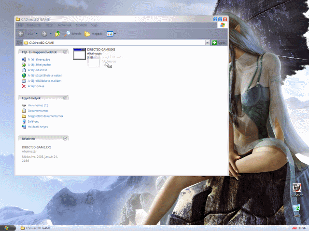Screen dimensions: 309x231
Task: Open the Súgó menu
Action: [94, 25]
